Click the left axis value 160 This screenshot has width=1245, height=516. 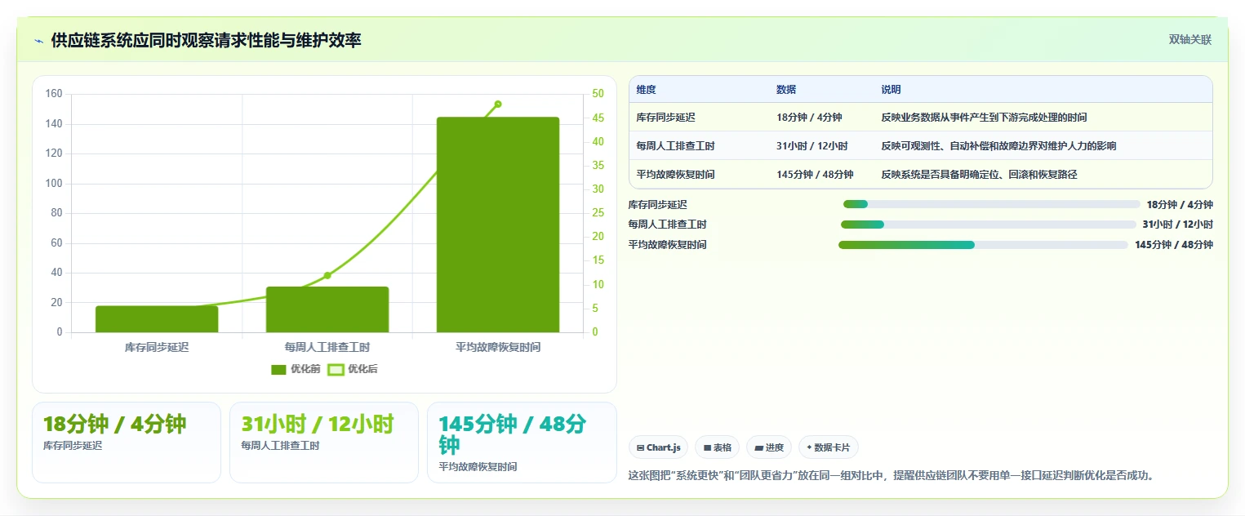54,94
